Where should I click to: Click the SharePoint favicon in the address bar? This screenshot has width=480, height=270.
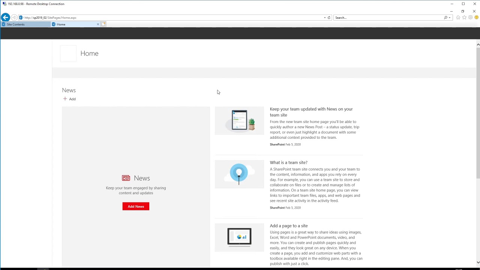pos(21,18)
